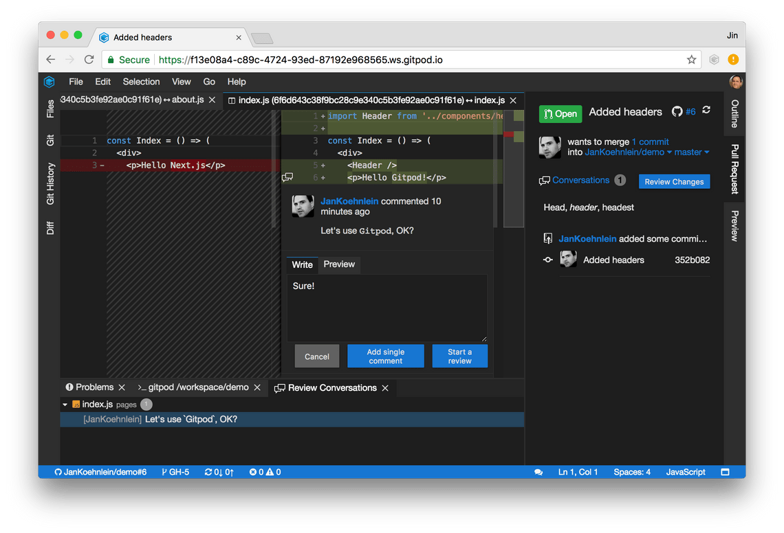Switch to the Write comment tab
784x533 pixels.
coord(302,264)
